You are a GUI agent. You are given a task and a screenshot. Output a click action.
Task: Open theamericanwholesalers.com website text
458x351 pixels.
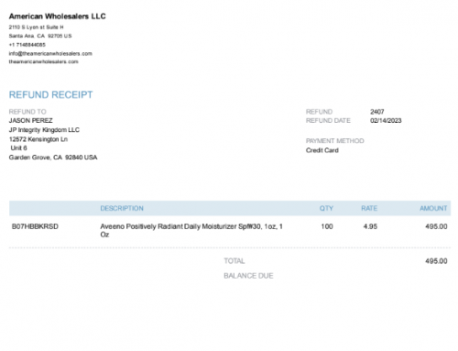point(43,61)
